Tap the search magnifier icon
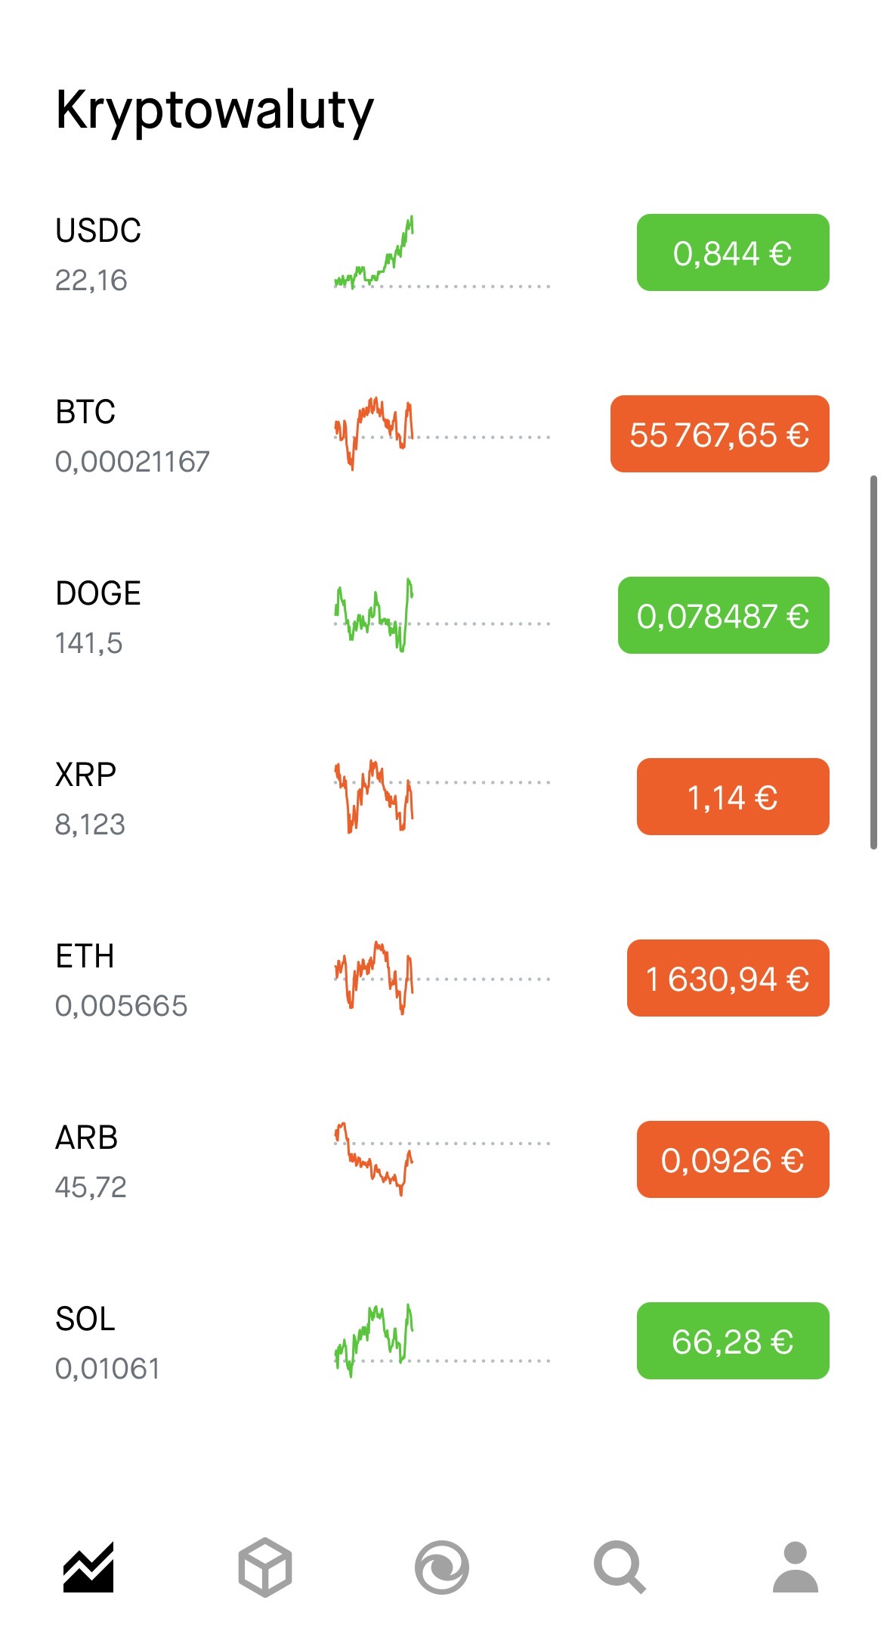The image size is (884, 1628). tap(620, 1568)
